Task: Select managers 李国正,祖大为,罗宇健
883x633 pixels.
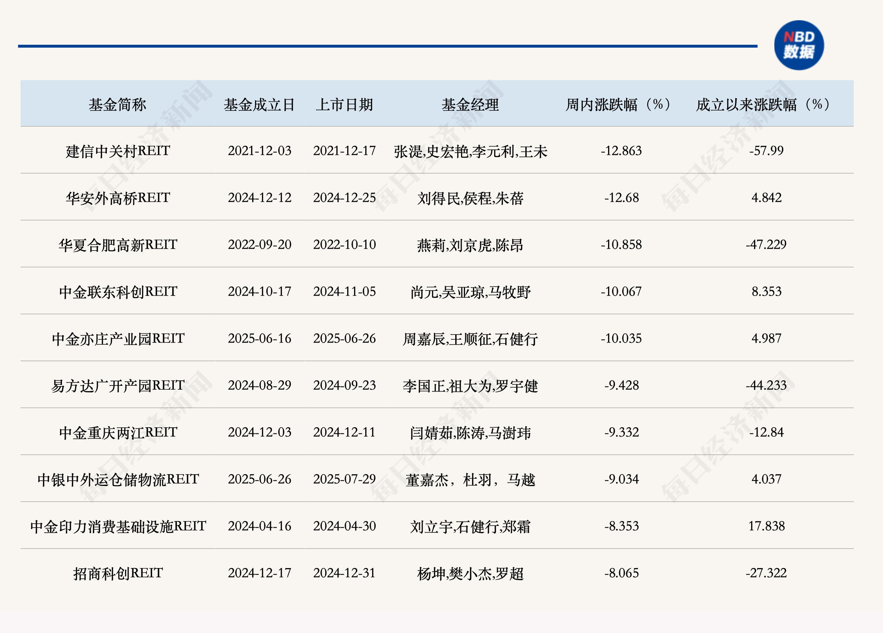Action: coord(470,386)
